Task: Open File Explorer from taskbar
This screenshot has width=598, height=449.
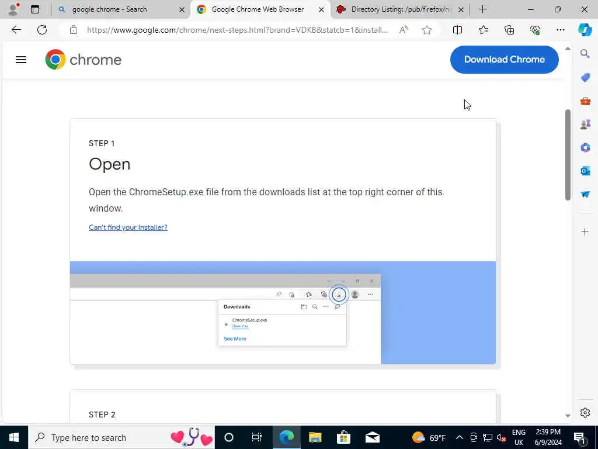Action: [315, 437]
